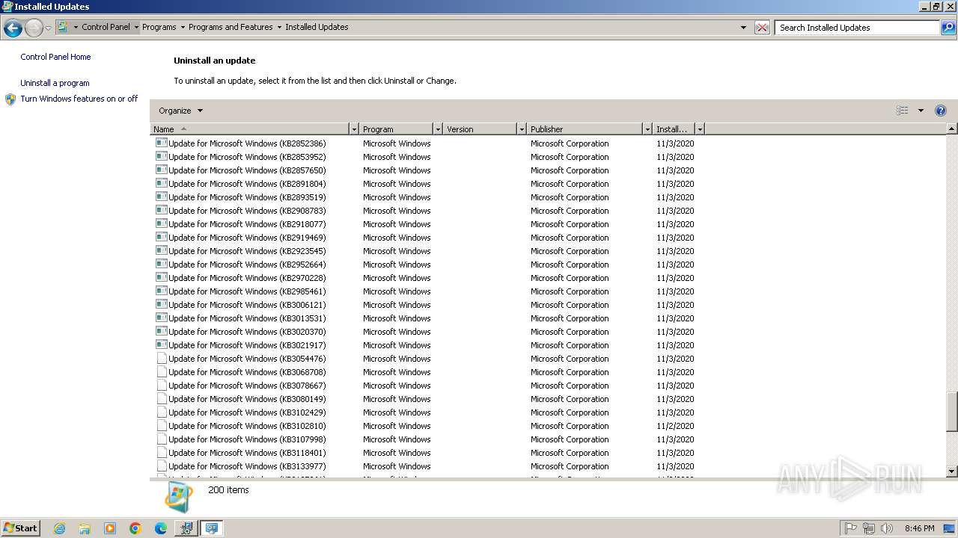Screen dimensions: 958x538
Task: Click the Forward navigation arrow
Action: click(x=34, y=28)
